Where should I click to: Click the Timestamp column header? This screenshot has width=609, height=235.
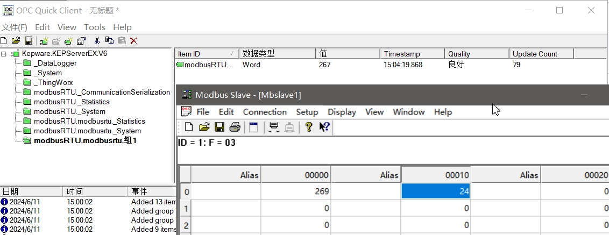tap(413, 54)
